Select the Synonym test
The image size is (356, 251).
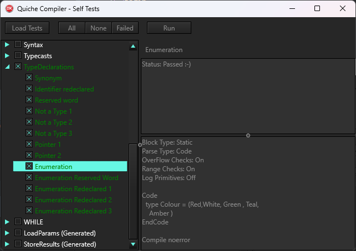click(48, 78)
